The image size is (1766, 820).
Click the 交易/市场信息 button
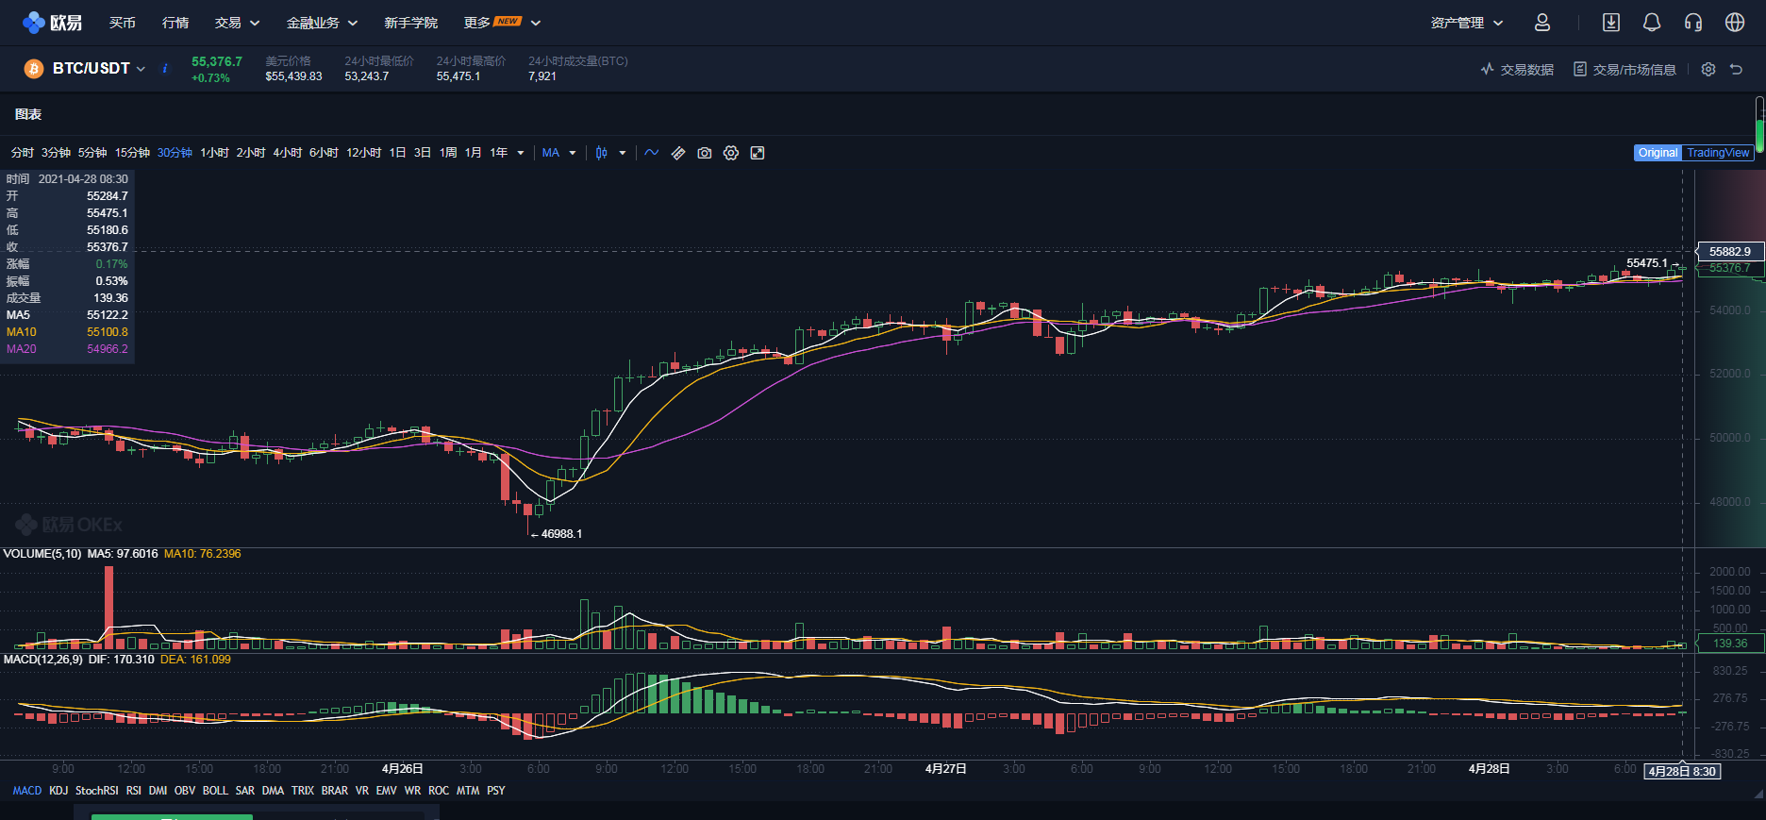1624,70
